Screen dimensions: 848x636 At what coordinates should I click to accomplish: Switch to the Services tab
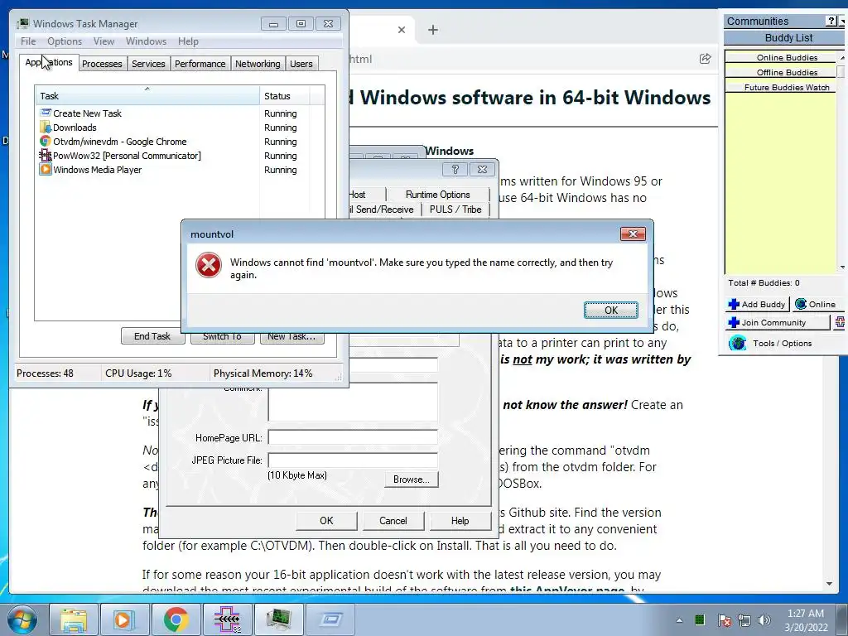coord(148,64)
